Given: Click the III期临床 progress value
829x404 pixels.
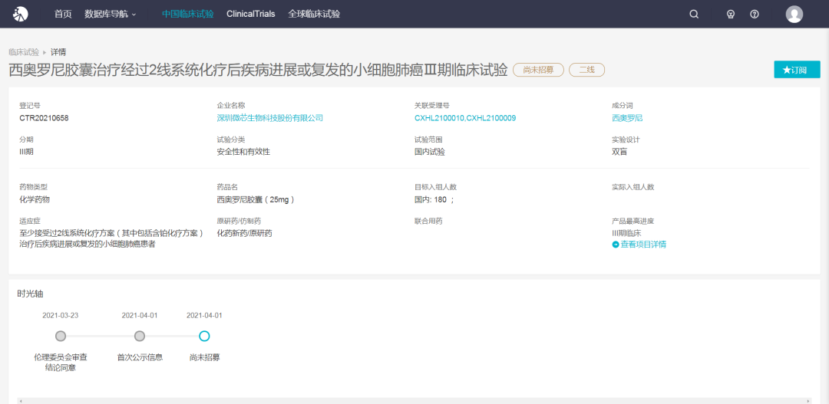Looking at the screenshot, I should [626, 233].
